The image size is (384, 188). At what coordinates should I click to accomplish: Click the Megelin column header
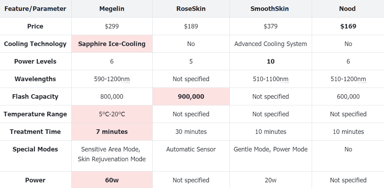(112, 8)
